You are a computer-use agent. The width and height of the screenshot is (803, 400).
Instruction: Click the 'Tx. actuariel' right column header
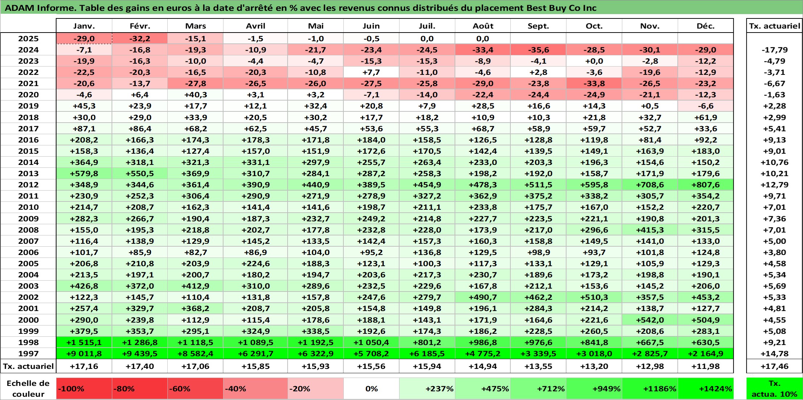[774, 26]
